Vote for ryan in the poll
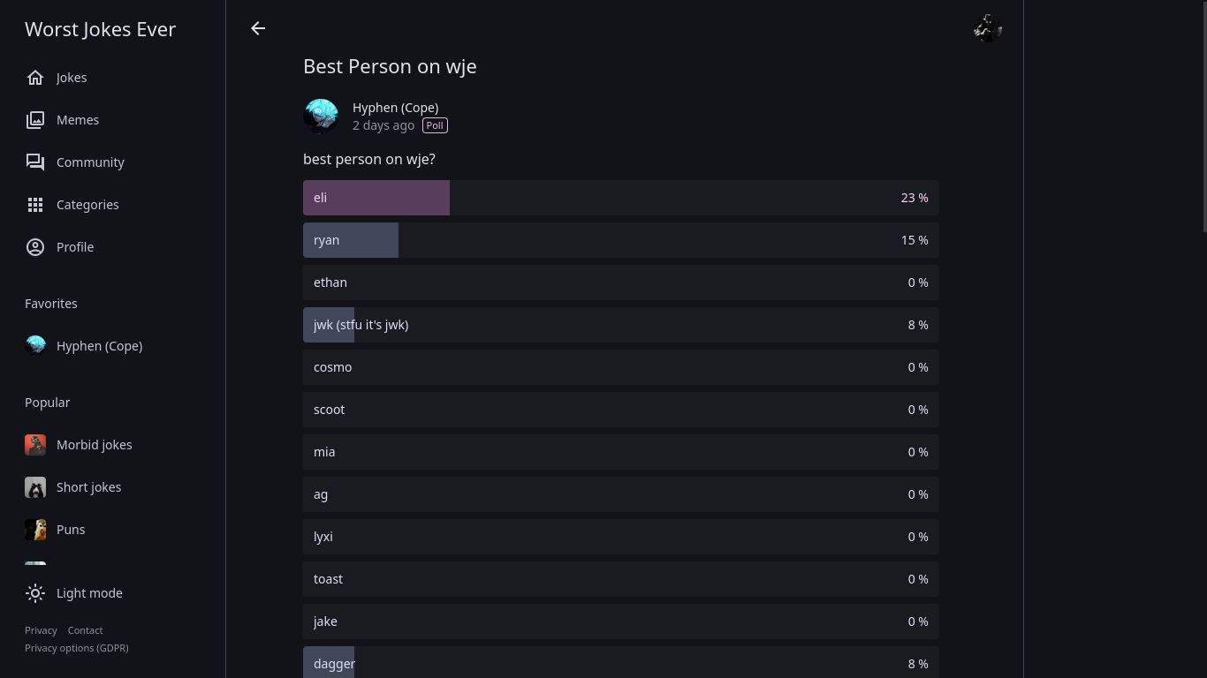Viewport: 1207px width, 678px height. [620, 240]
